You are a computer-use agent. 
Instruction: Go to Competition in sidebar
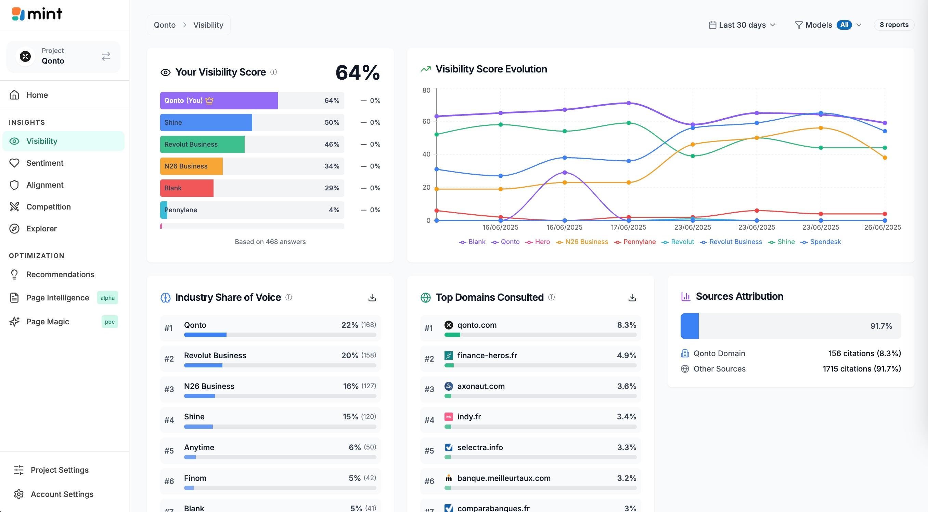click(x=48, y=207)
